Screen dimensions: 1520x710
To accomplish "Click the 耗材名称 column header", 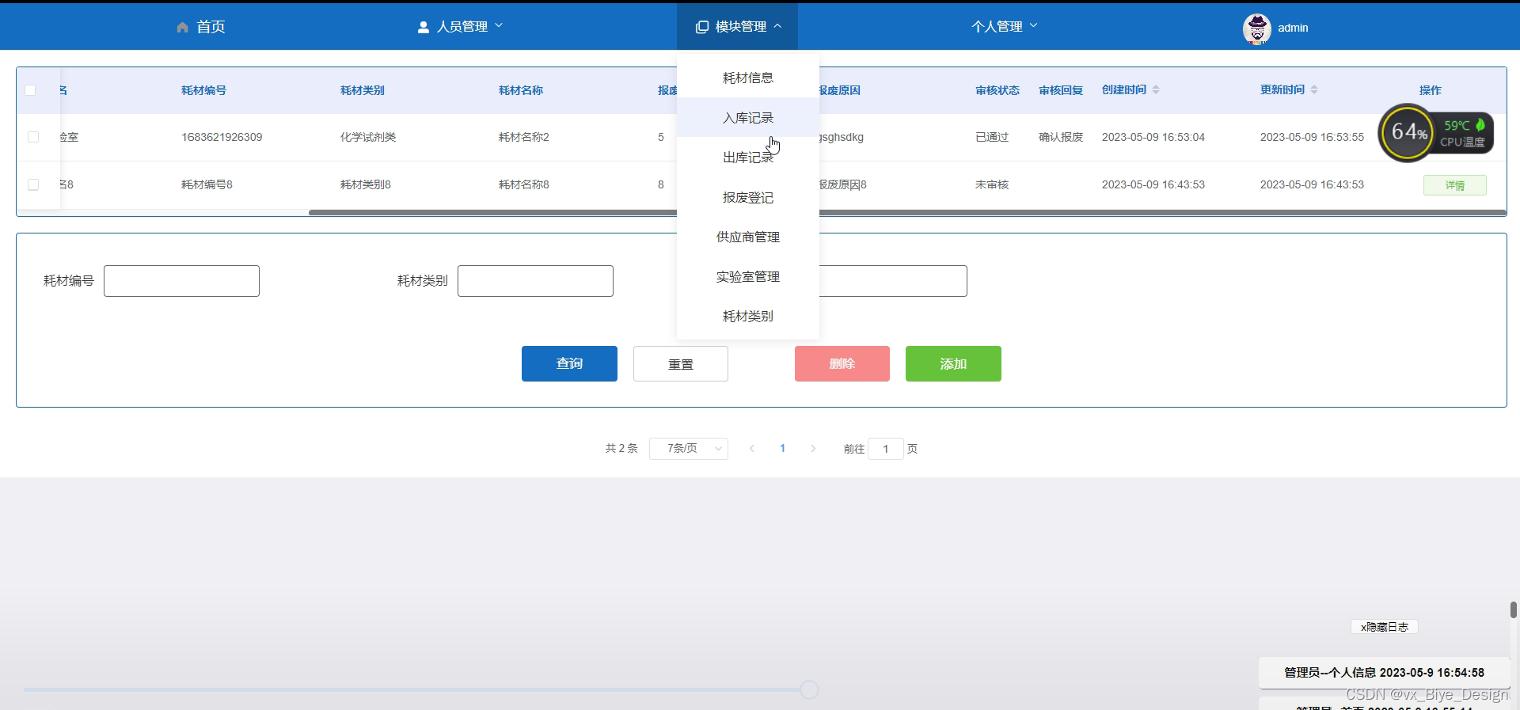I will (x=521, y=90).
